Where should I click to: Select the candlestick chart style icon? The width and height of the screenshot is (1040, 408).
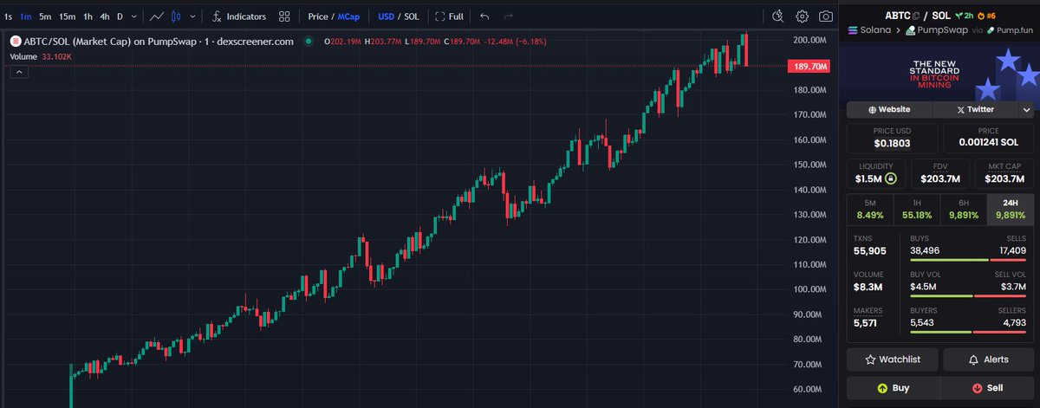coord(177,16)
